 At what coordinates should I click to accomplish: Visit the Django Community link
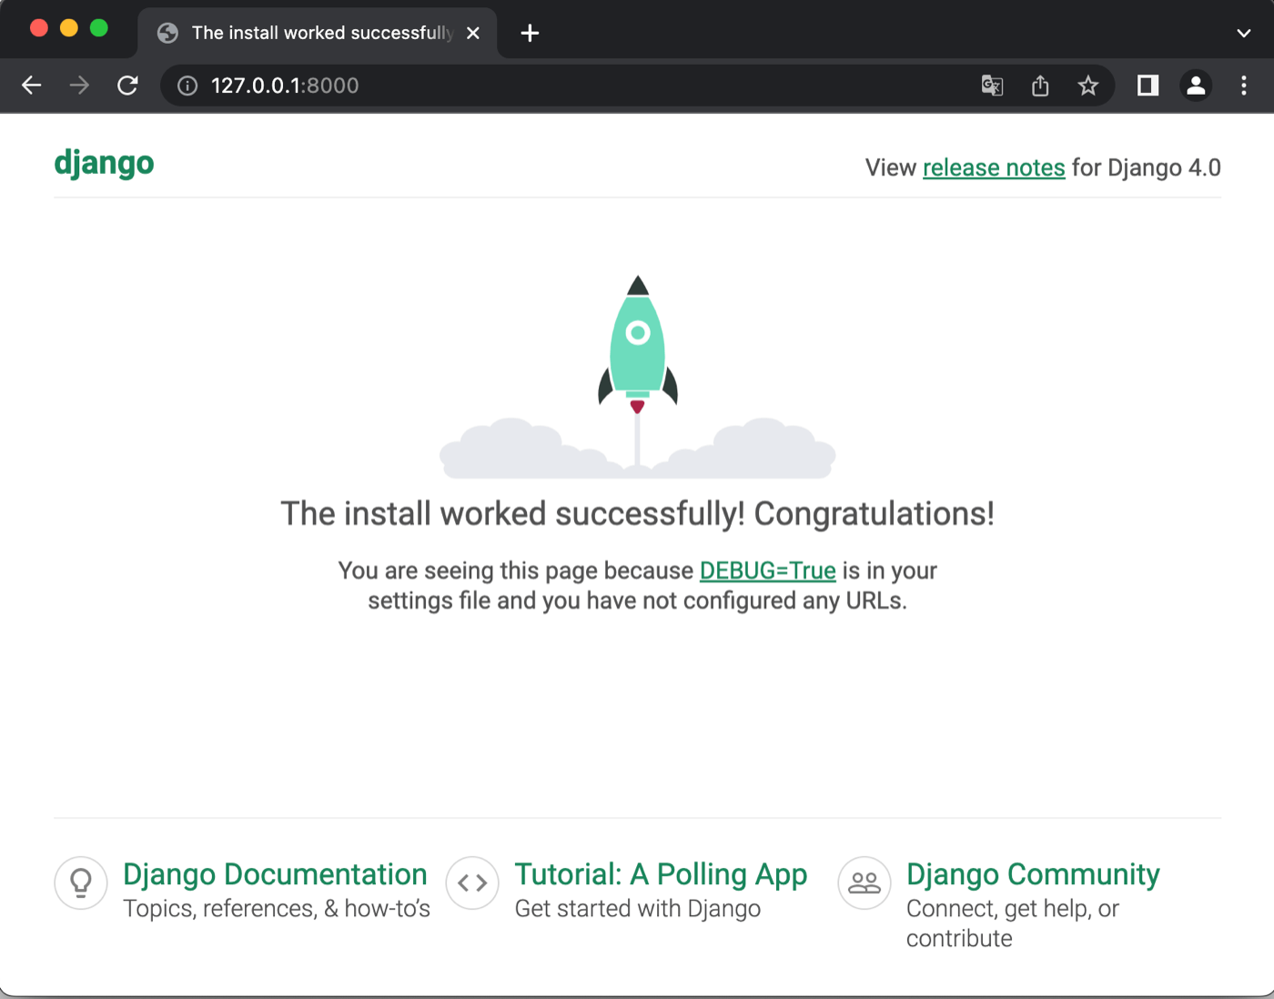(x=1033, y=874)
